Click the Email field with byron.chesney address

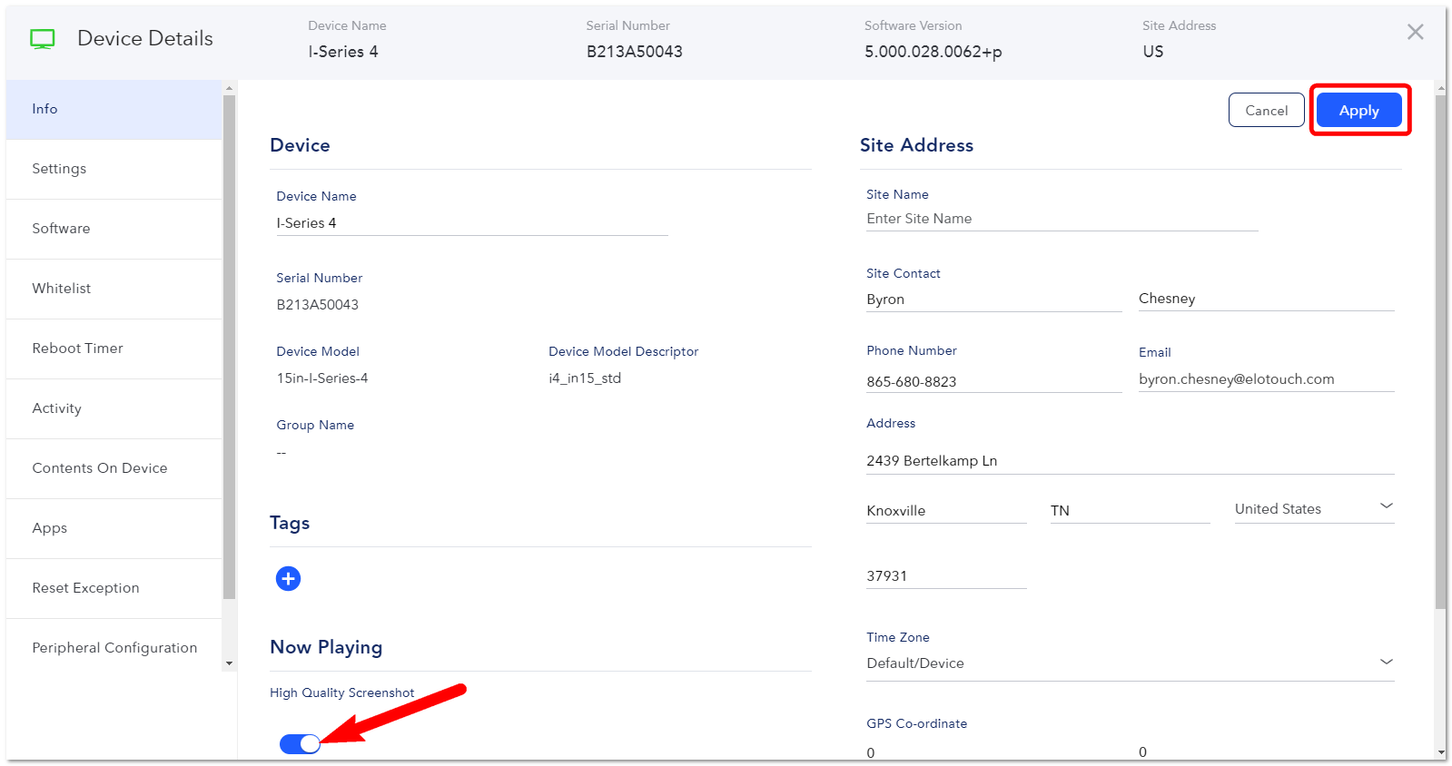point(1266,379)
